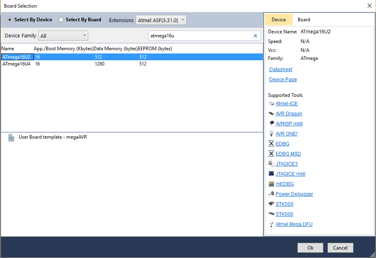Click the 1280 data memory value
376x258 pixels.
[100, 64]
